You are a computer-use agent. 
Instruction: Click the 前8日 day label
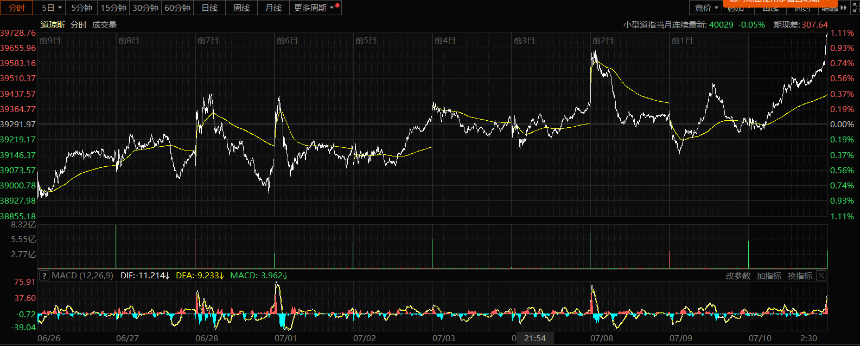[x=129, y=41]
